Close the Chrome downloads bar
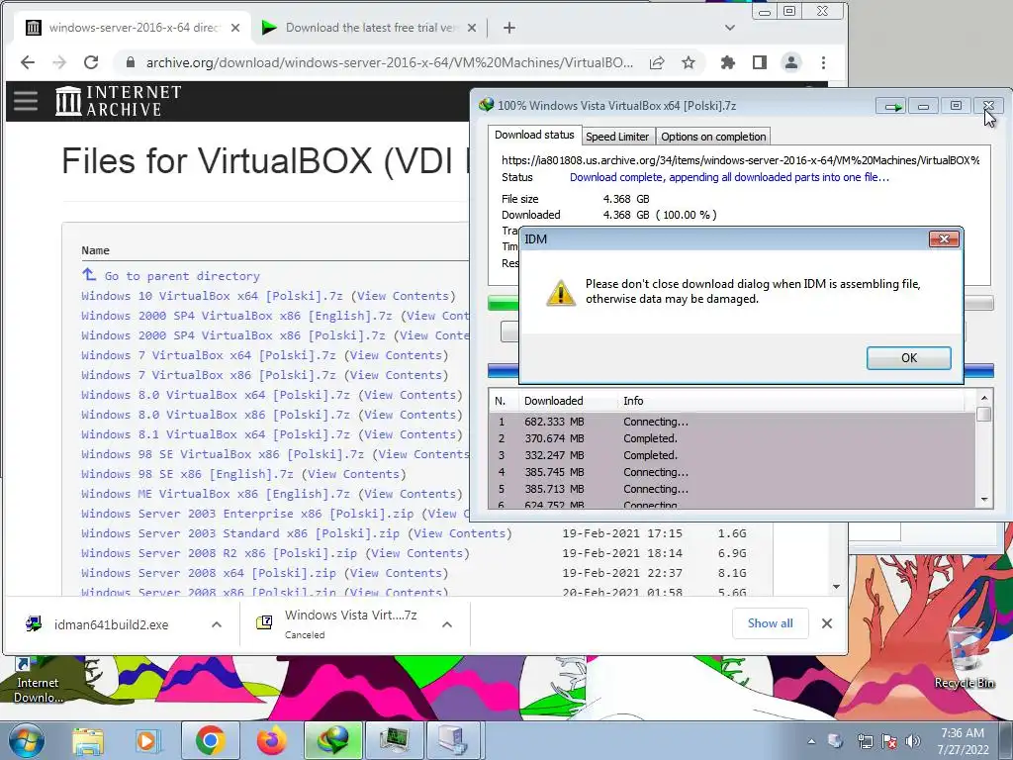 [826, 623]
